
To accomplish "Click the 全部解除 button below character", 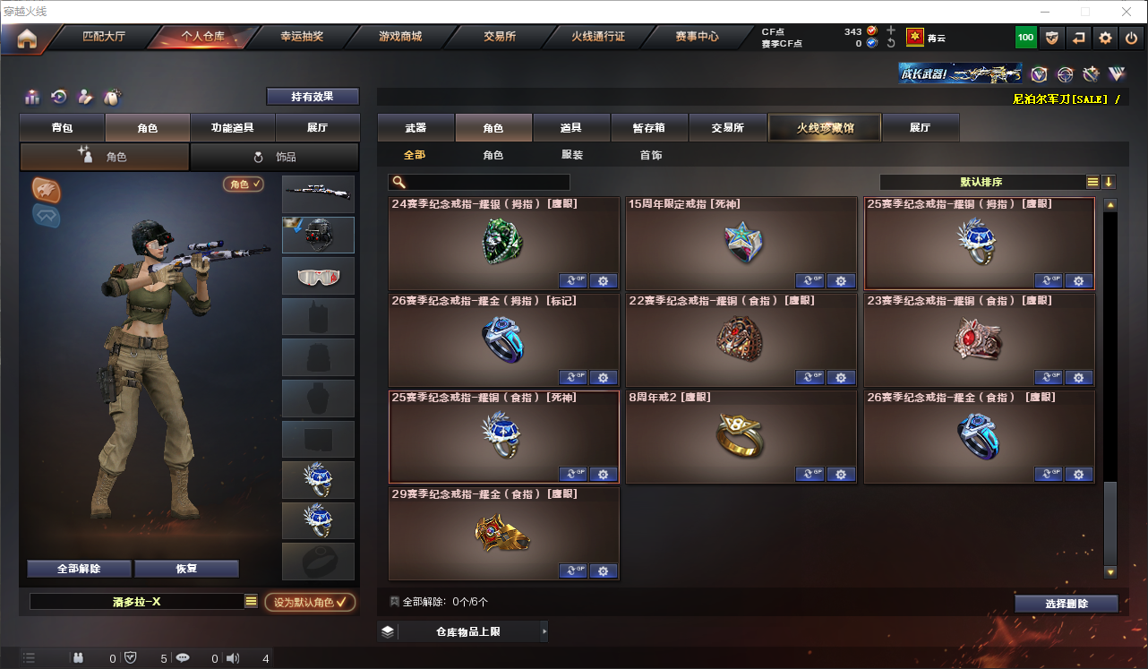I will 79,569.
